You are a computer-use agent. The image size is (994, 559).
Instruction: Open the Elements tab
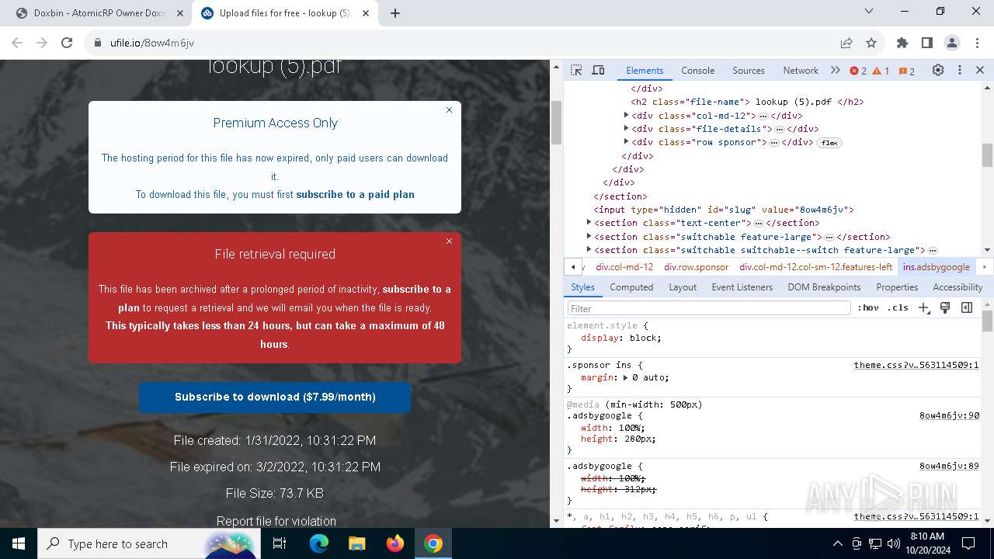point(645,70)
